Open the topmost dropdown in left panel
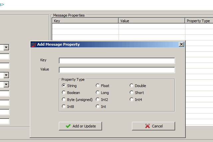213x142 pixels. coord(6,48)
